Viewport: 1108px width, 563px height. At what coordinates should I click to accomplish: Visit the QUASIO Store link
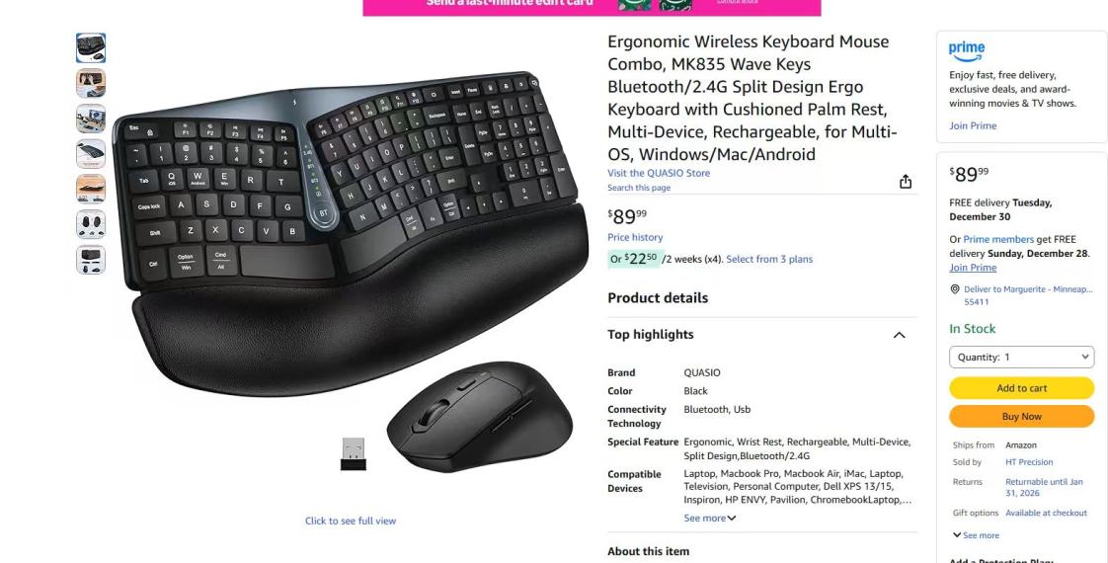pyautogui.click(x=659, y=173)
